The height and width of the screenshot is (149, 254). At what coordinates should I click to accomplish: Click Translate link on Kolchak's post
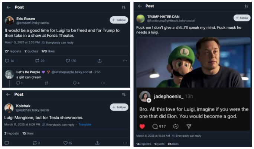[x=85, y=125]
